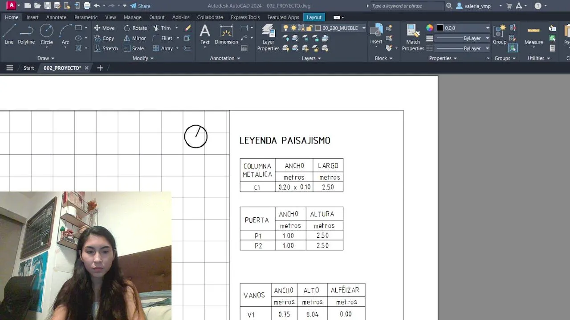Click the Share button
Image resolution: width=570 pixels, height=320 pixels.
(x=140, y=6)
